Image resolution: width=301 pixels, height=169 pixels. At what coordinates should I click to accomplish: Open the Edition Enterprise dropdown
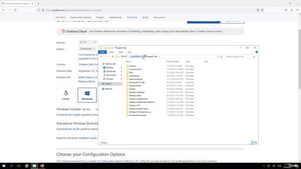87,49
